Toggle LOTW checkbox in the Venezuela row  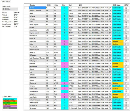126,108
